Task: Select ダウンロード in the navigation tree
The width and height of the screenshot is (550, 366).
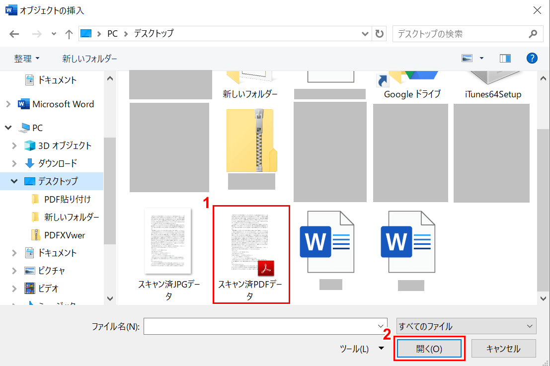Action: click(x=57, y=163)
